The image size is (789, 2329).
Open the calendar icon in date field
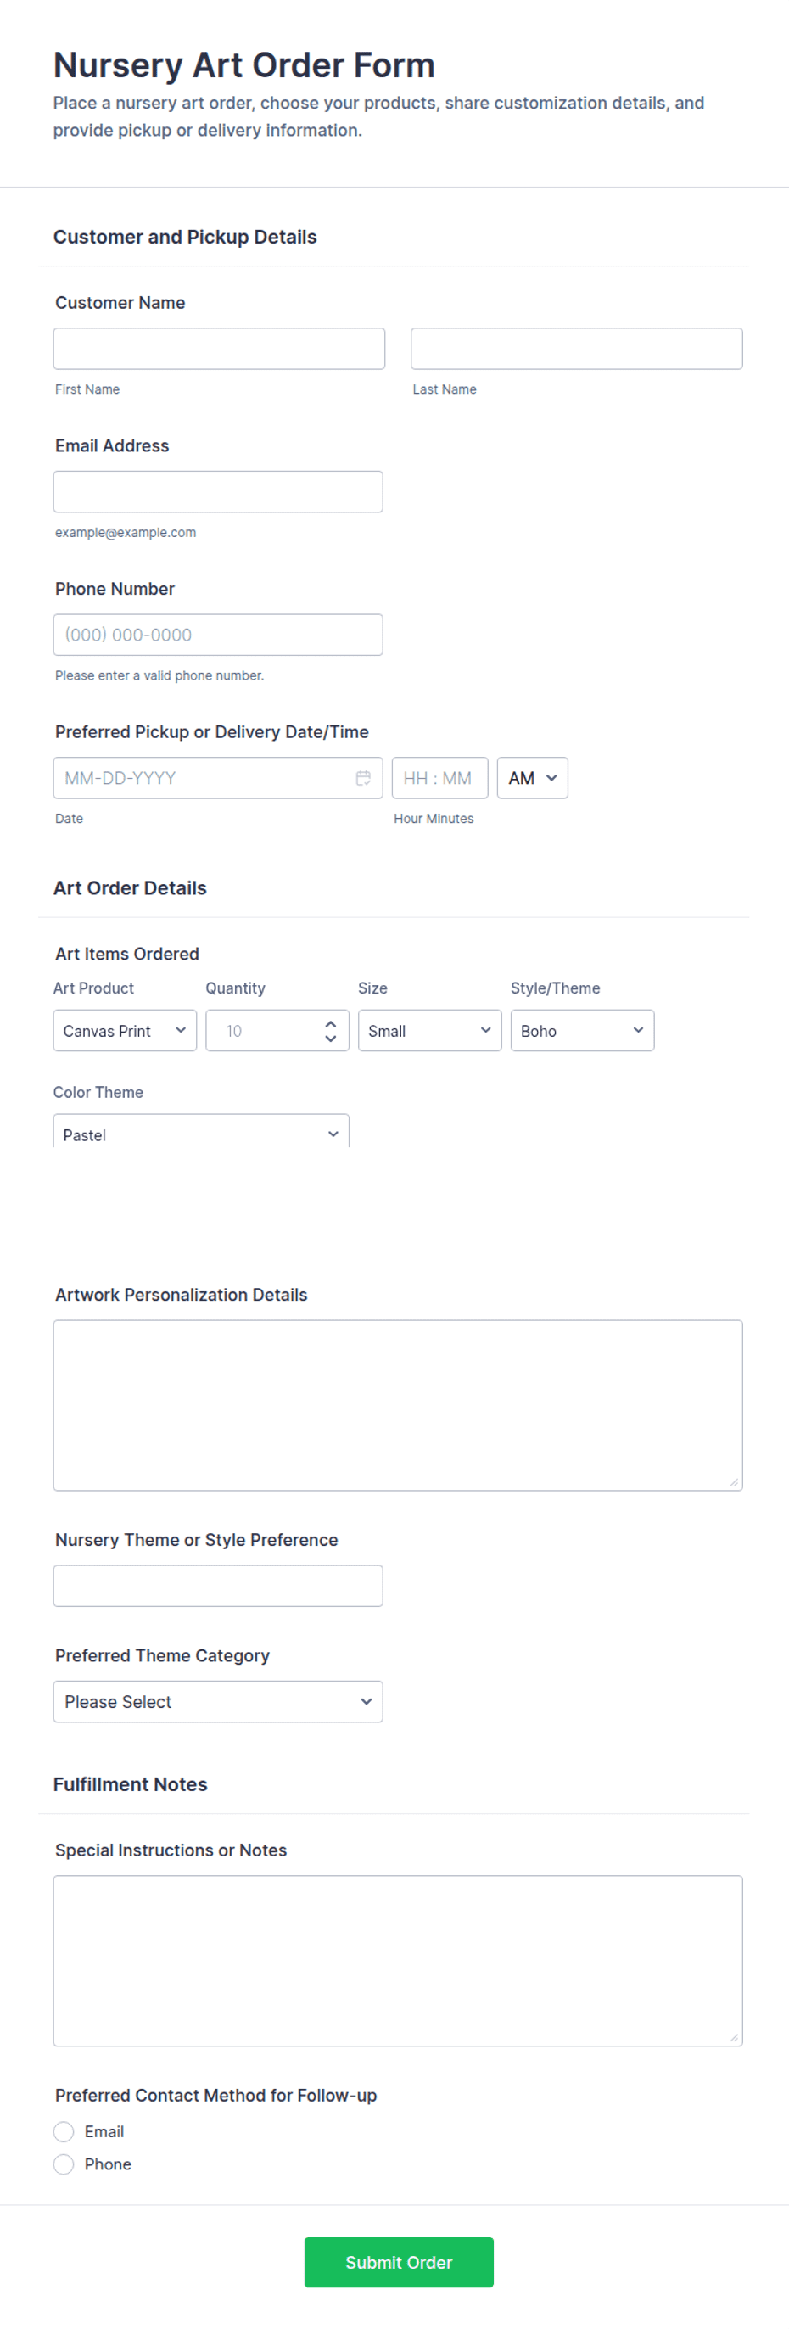(x=363, y=777)
